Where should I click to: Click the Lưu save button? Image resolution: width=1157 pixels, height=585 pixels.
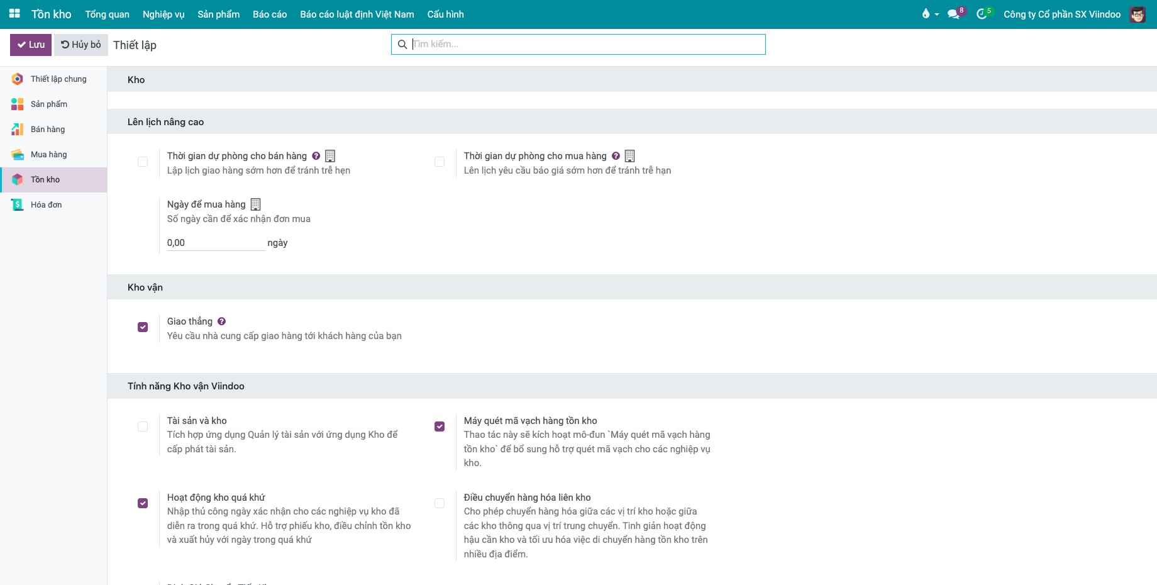click(x=31, y=45)
